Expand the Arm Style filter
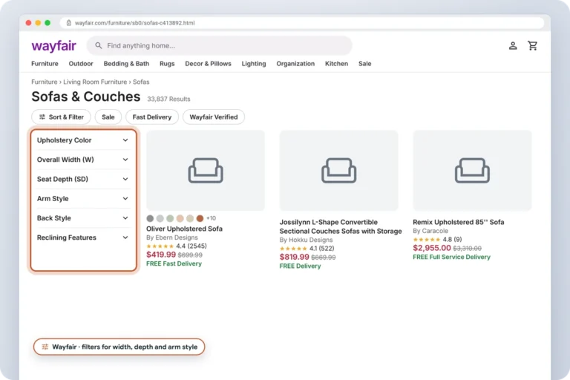 [83, 199]
